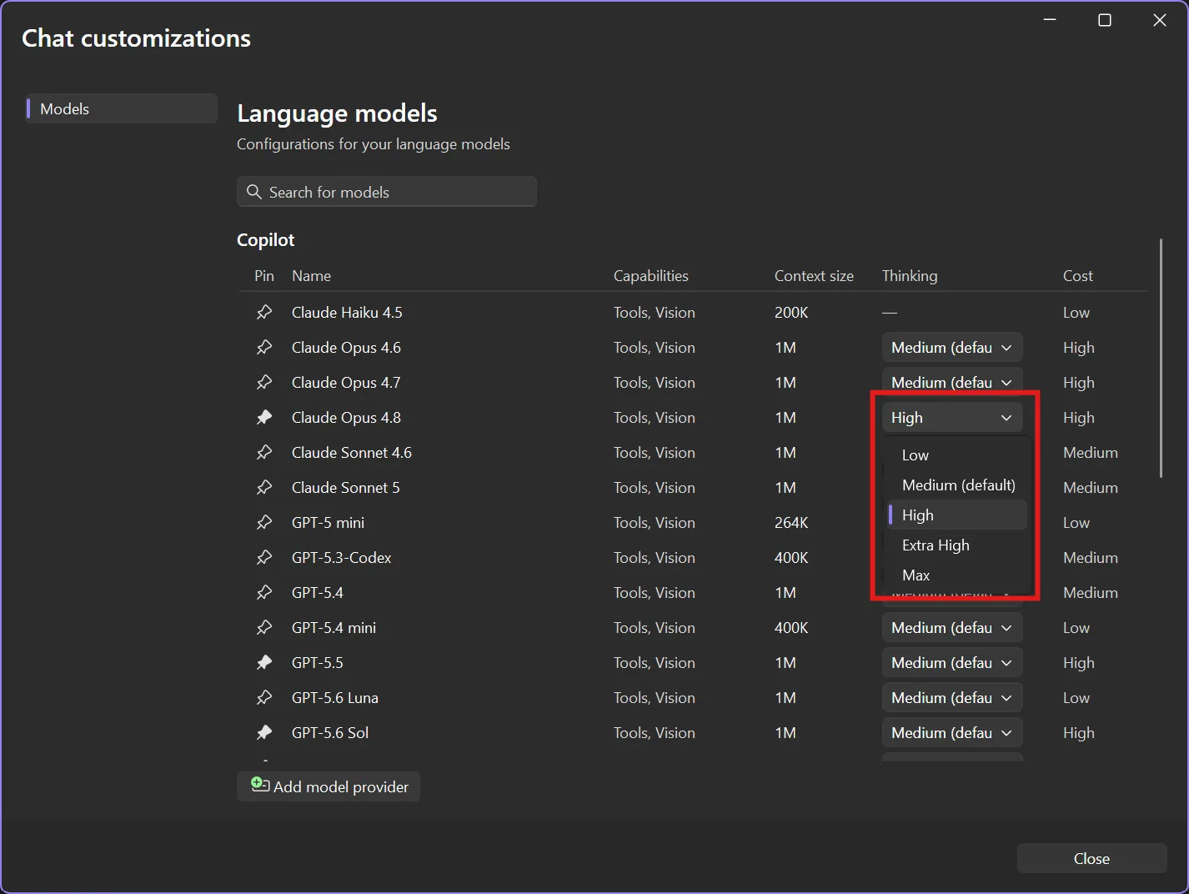Click the Thinking column header

(910, 276)
